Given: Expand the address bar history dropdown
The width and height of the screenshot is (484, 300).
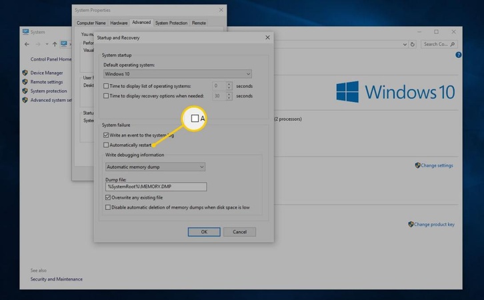Looking at the screenshot, I should pos(405,45).
